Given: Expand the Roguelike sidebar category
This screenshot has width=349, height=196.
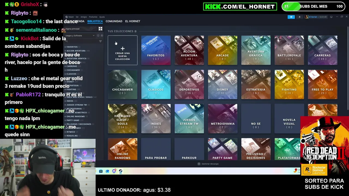Looking at the screenshot, I should (65, 136).
